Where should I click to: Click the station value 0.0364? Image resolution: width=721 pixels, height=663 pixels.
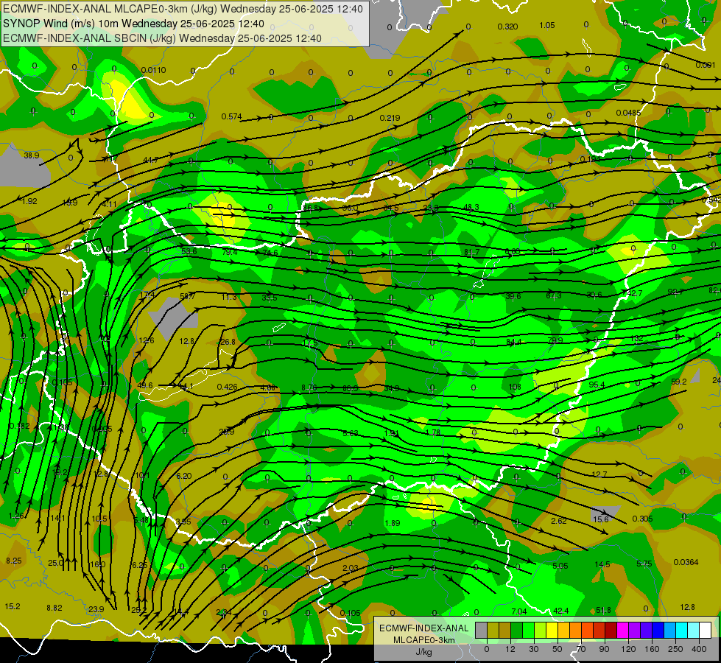(686, 562)
